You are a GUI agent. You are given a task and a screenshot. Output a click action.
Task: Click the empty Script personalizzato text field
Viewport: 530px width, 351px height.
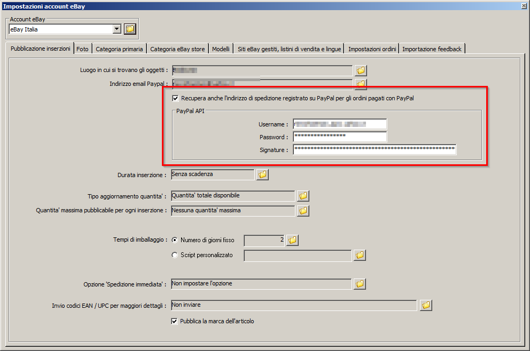click(x=298, y=256)
